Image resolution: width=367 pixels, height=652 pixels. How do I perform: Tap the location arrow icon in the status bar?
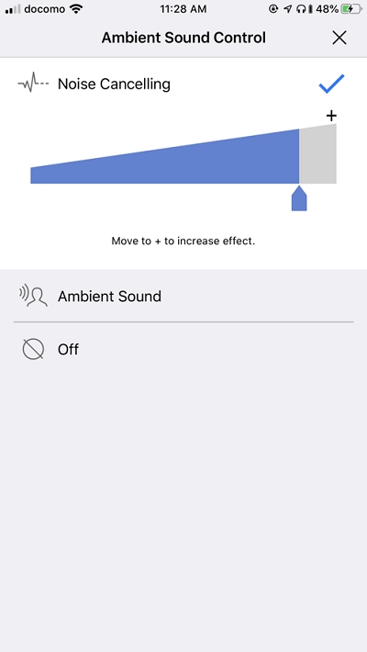(287, 9)
